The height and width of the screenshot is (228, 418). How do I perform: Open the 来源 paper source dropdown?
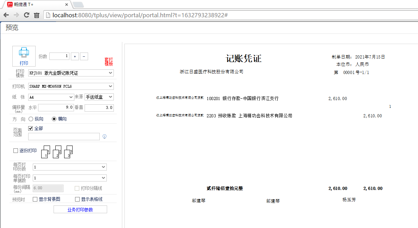coord(99,97)
